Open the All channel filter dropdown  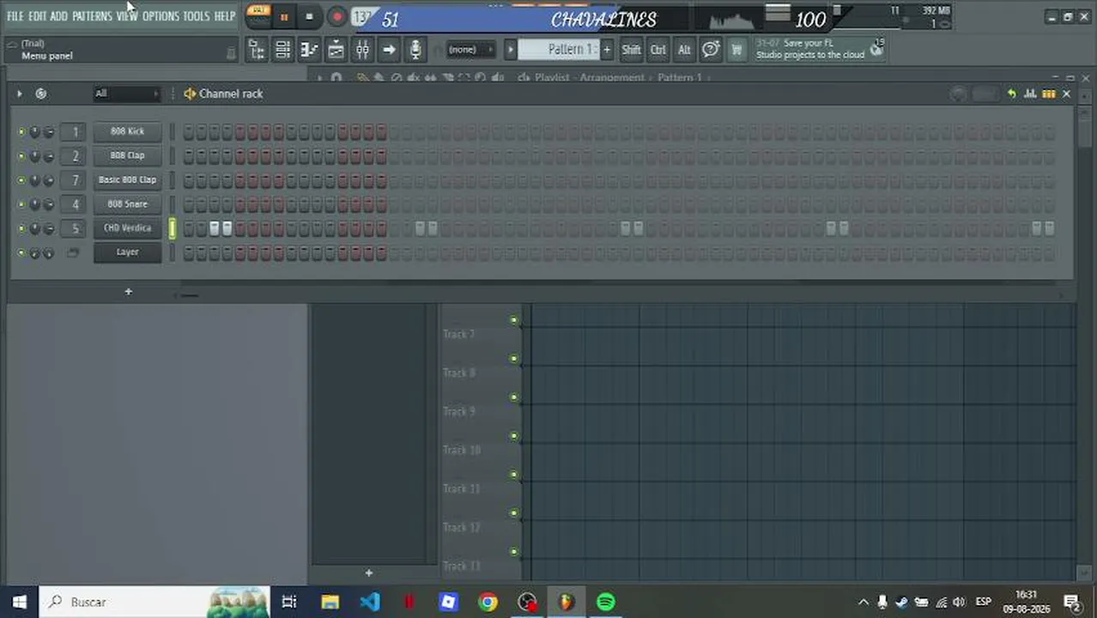click(126, 94)
